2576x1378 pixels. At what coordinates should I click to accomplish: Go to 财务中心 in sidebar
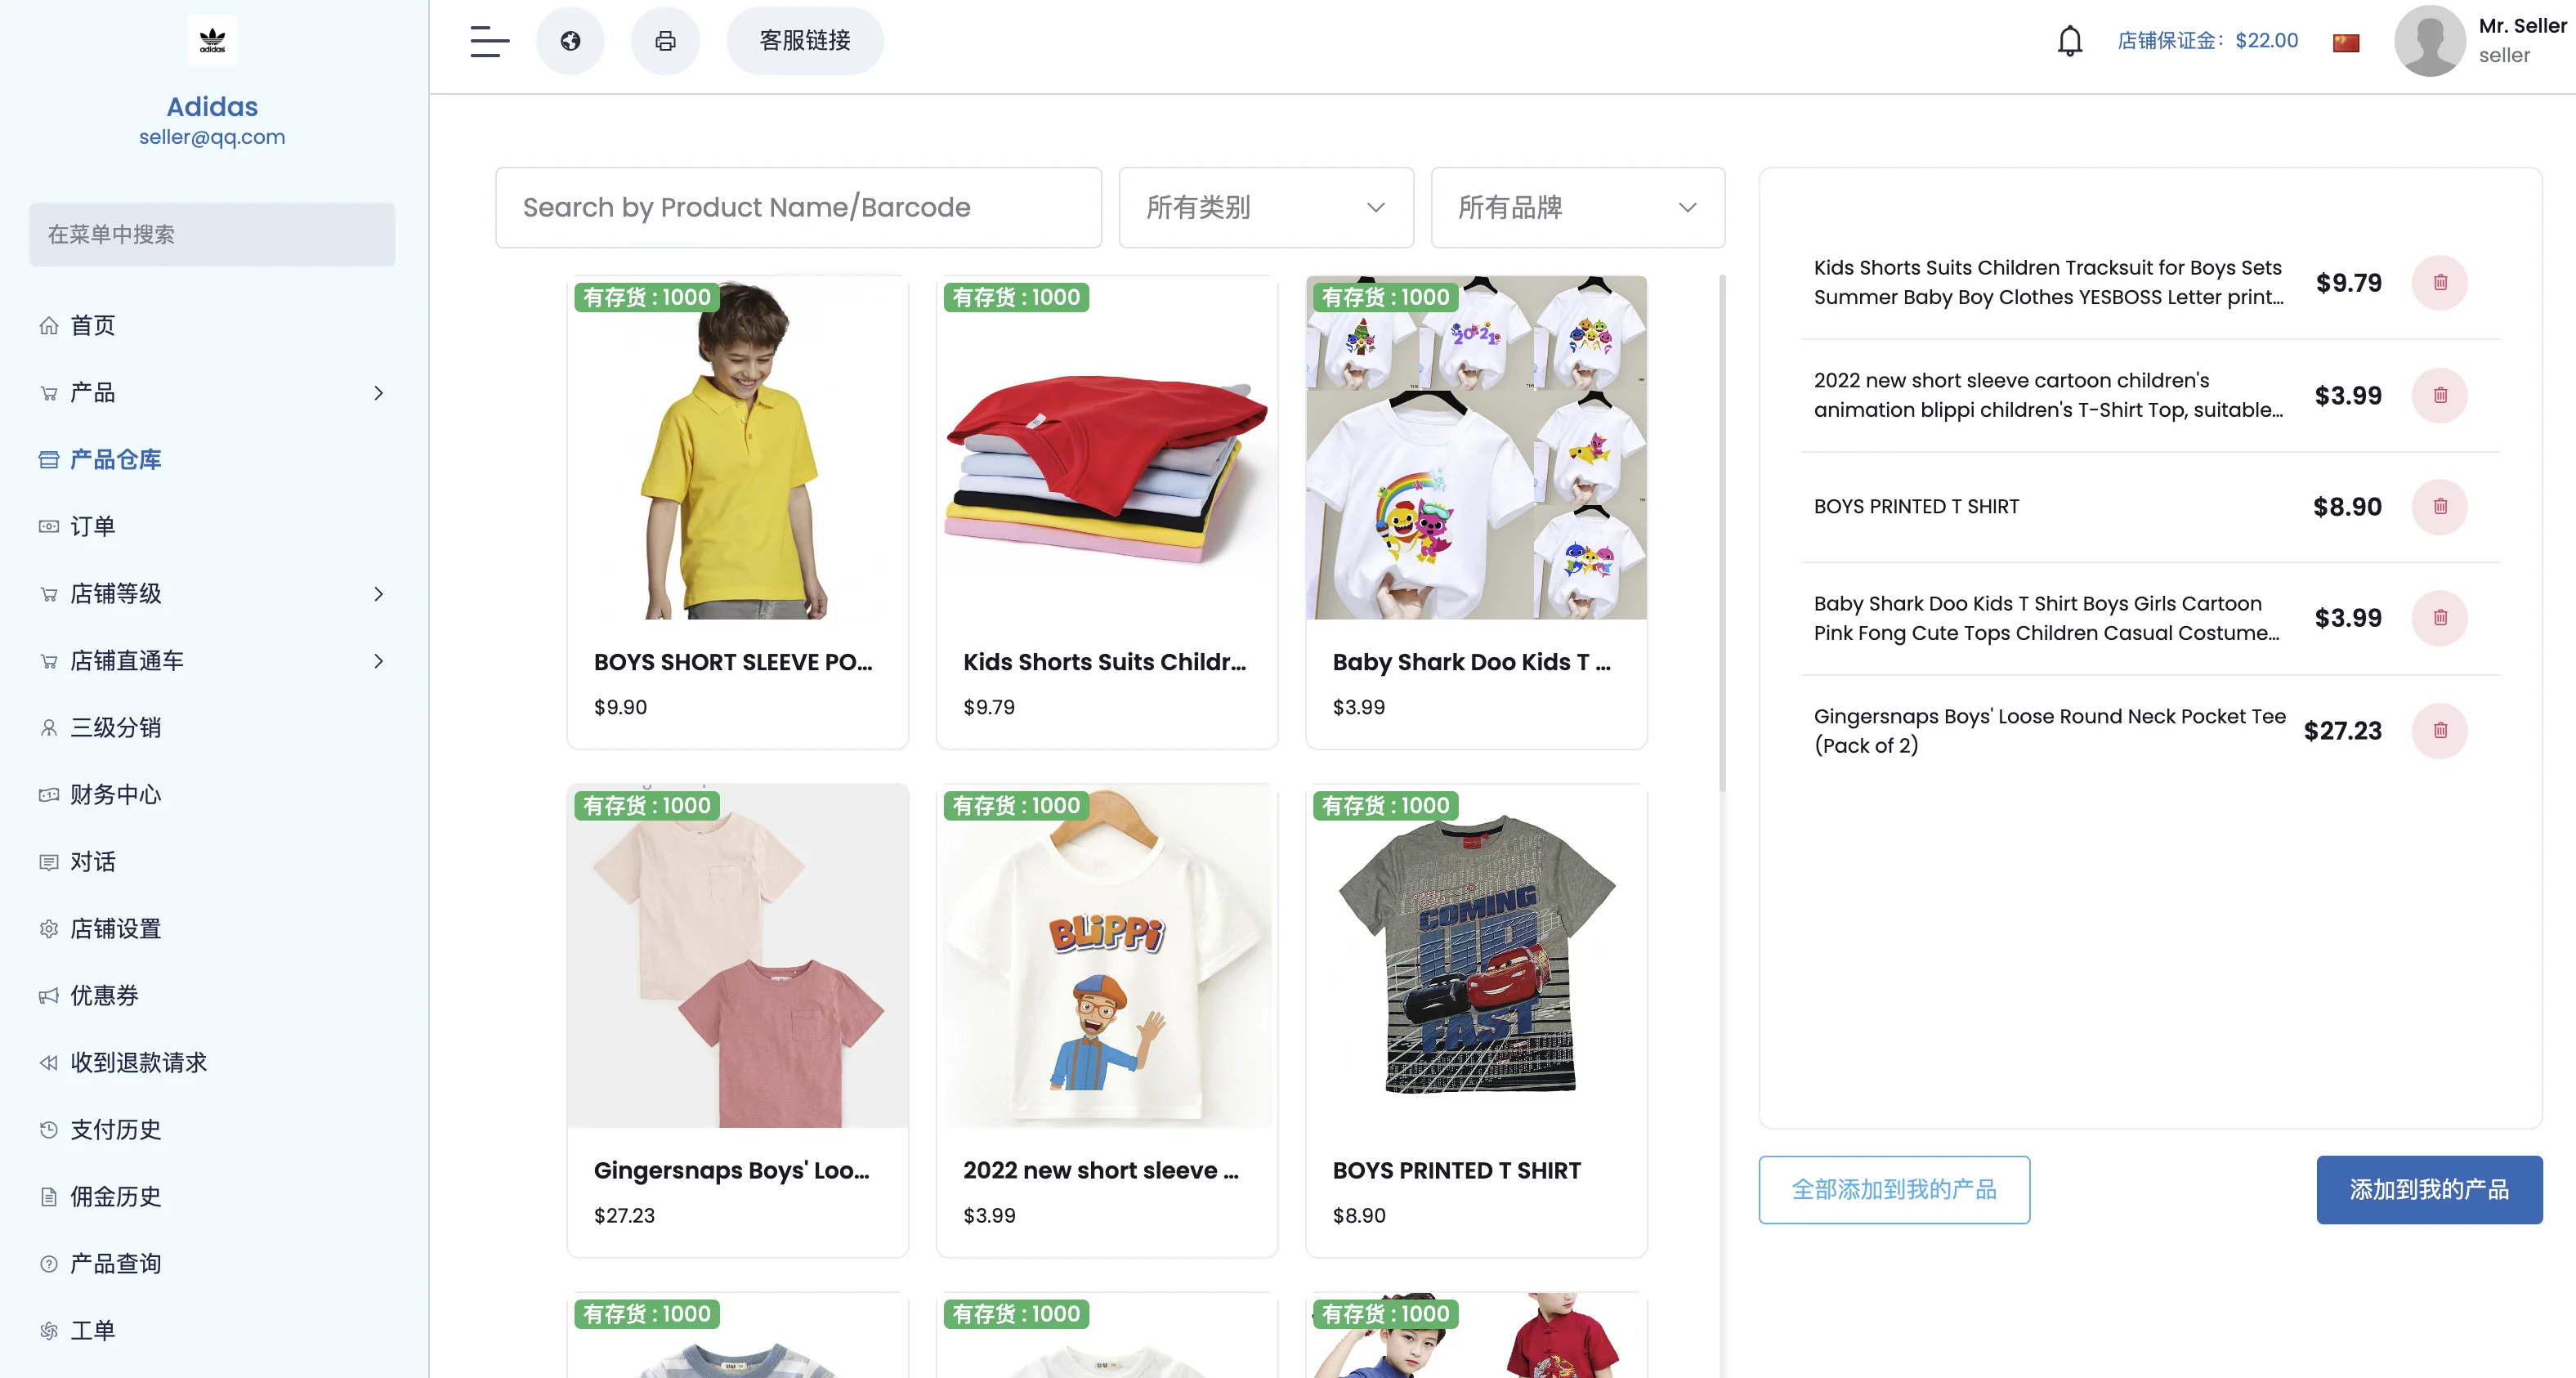tap(115, 795)
